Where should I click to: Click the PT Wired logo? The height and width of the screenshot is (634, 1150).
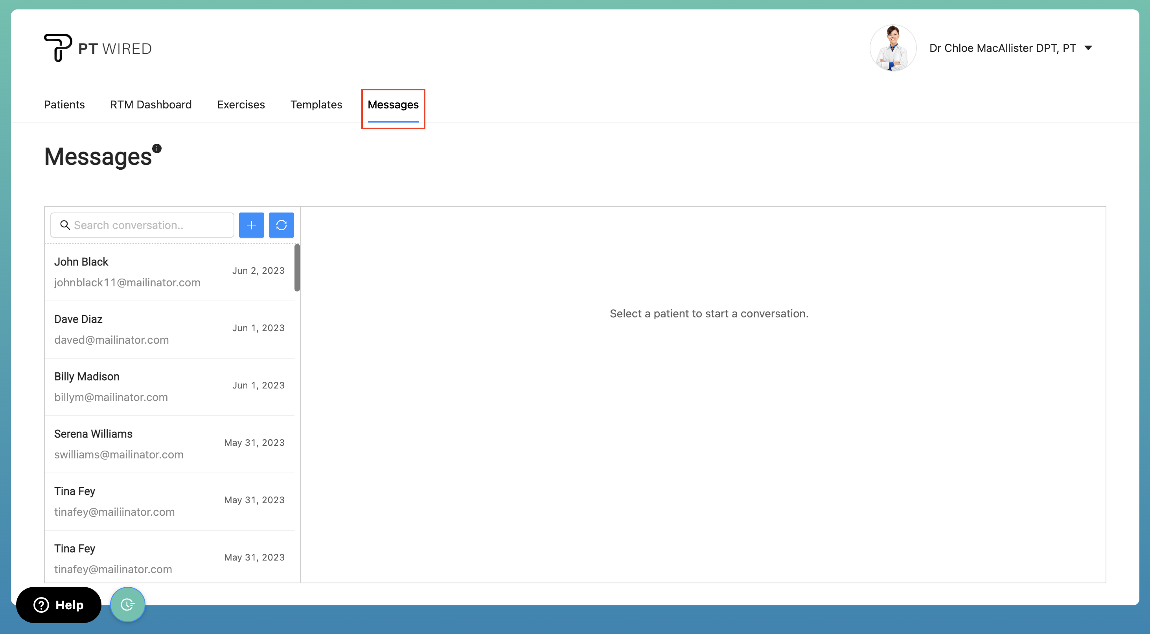click(98, 47)
